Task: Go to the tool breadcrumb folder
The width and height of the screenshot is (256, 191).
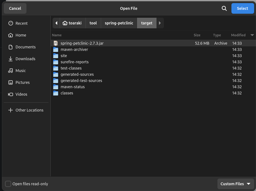Action: tap(93, 23)
